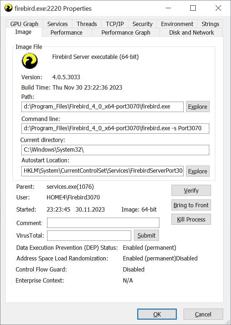231x325 pixels.
Task: Select the Image tab
Action: (24, 32)
